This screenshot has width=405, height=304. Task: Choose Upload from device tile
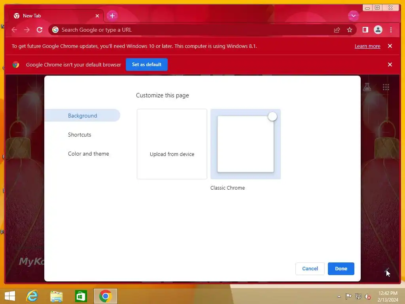click(x=172, y=144)
